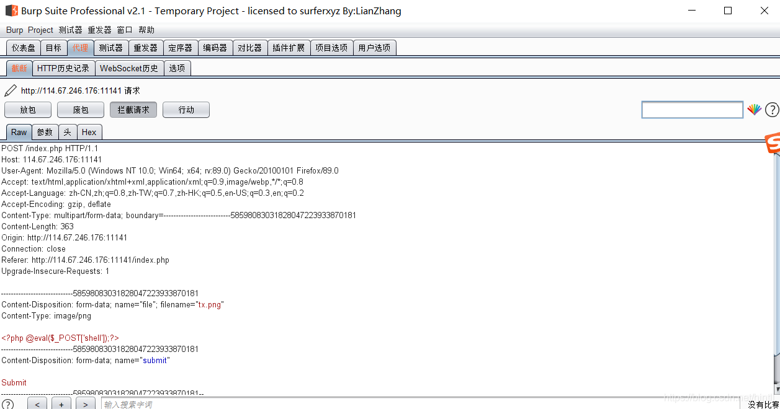Click the "submit" name value
This screenshot has height=409, width=780.
click(x=155, y=360)
